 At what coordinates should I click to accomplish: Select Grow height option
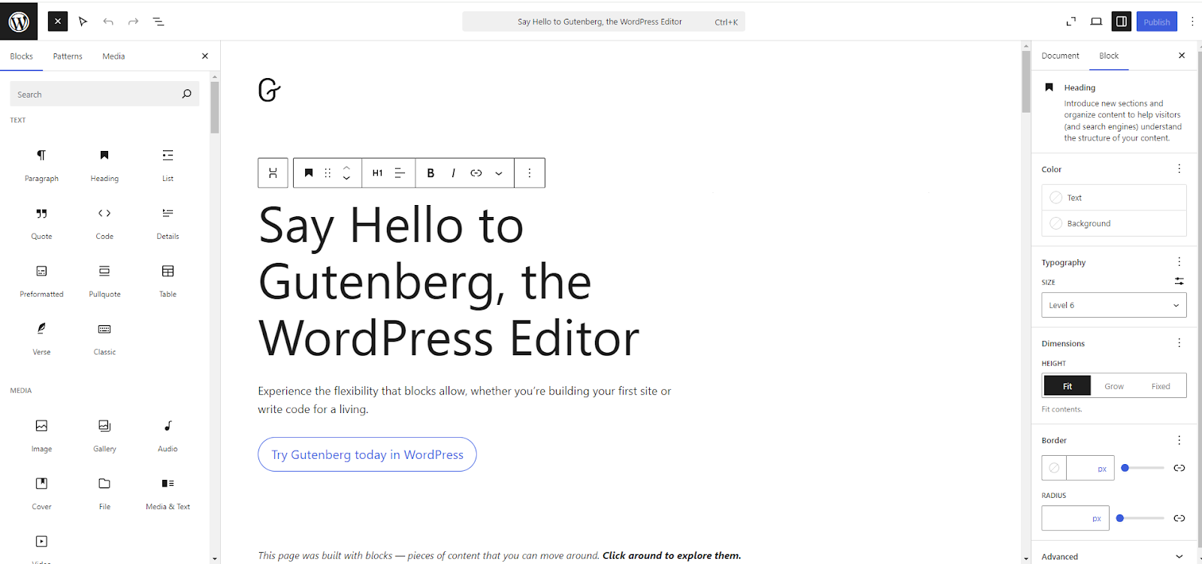point(1114,386)
